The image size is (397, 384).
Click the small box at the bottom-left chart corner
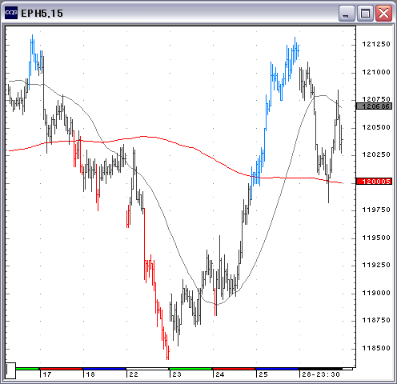(x=10, y=370)
